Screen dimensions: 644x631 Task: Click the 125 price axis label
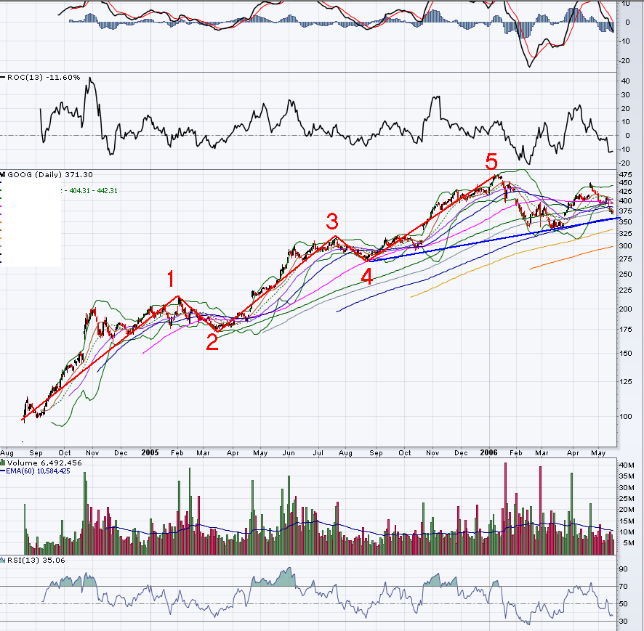tap(626, 381)
